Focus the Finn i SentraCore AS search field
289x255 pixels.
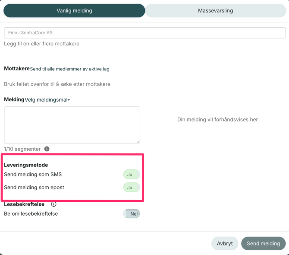[144, 33]
